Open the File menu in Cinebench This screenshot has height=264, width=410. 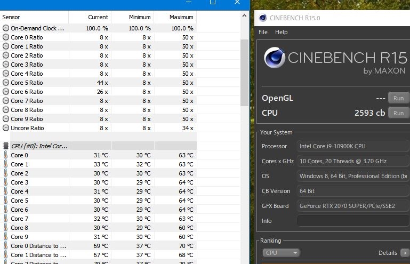[x=263, y=32]
